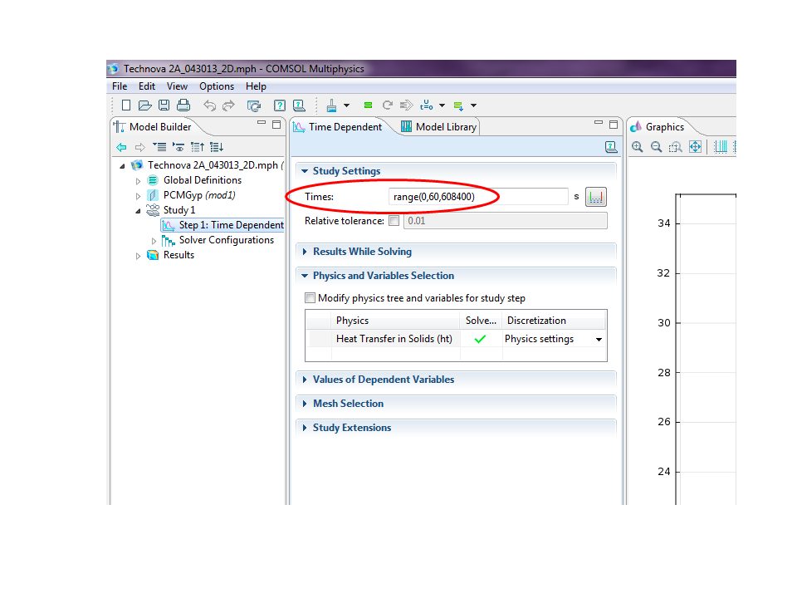Click the Save file toolbar icon
This screenshot has height=598, width=797.
(x=164, y=105)
